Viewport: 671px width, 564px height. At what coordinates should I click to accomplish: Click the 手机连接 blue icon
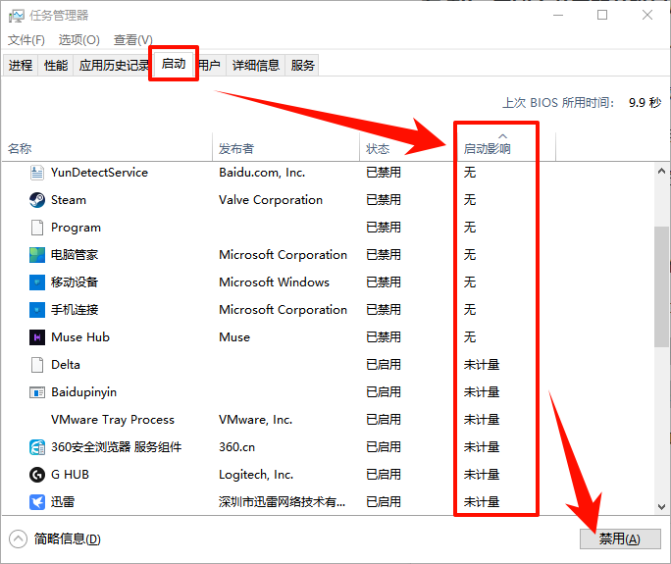(37, 310)
